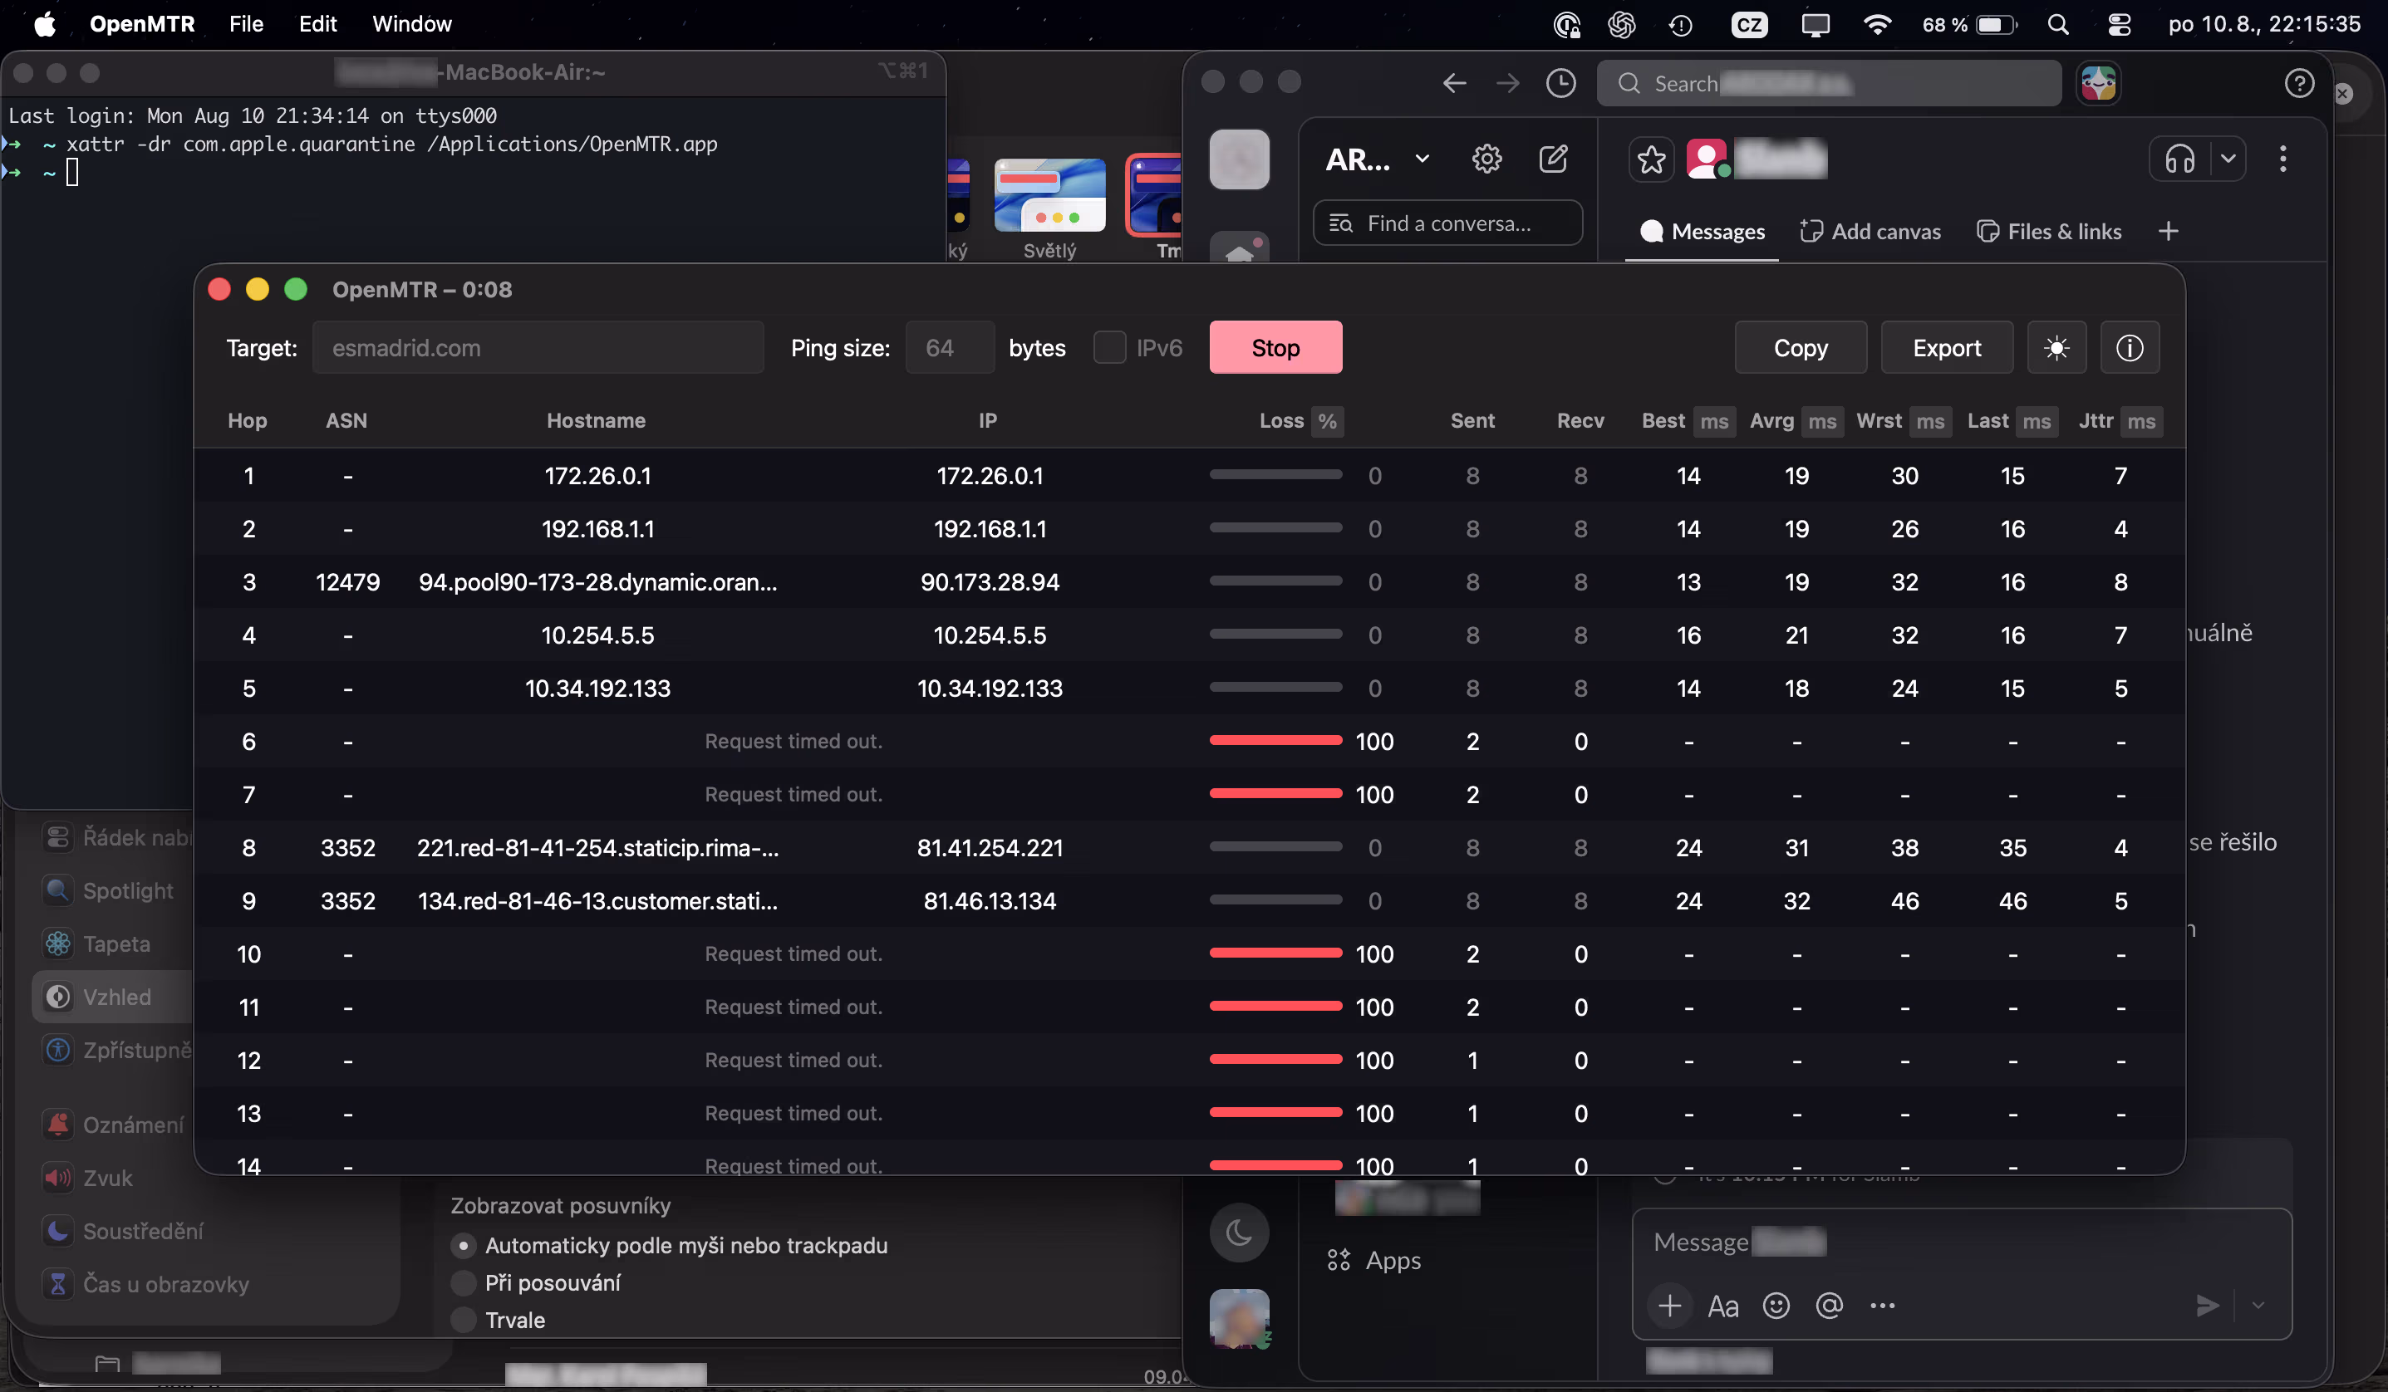Star the current Slack conversation

coord(1651,159)
